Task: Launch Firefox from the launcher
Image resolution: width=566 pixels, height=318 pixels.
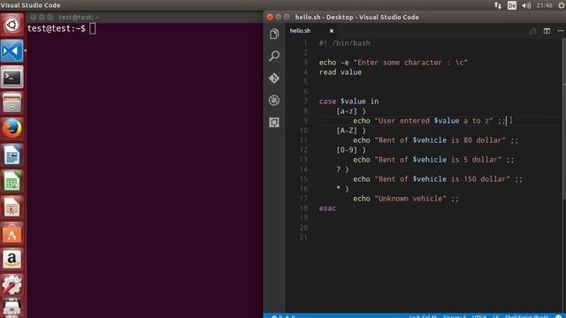Action: pos(11,129)
